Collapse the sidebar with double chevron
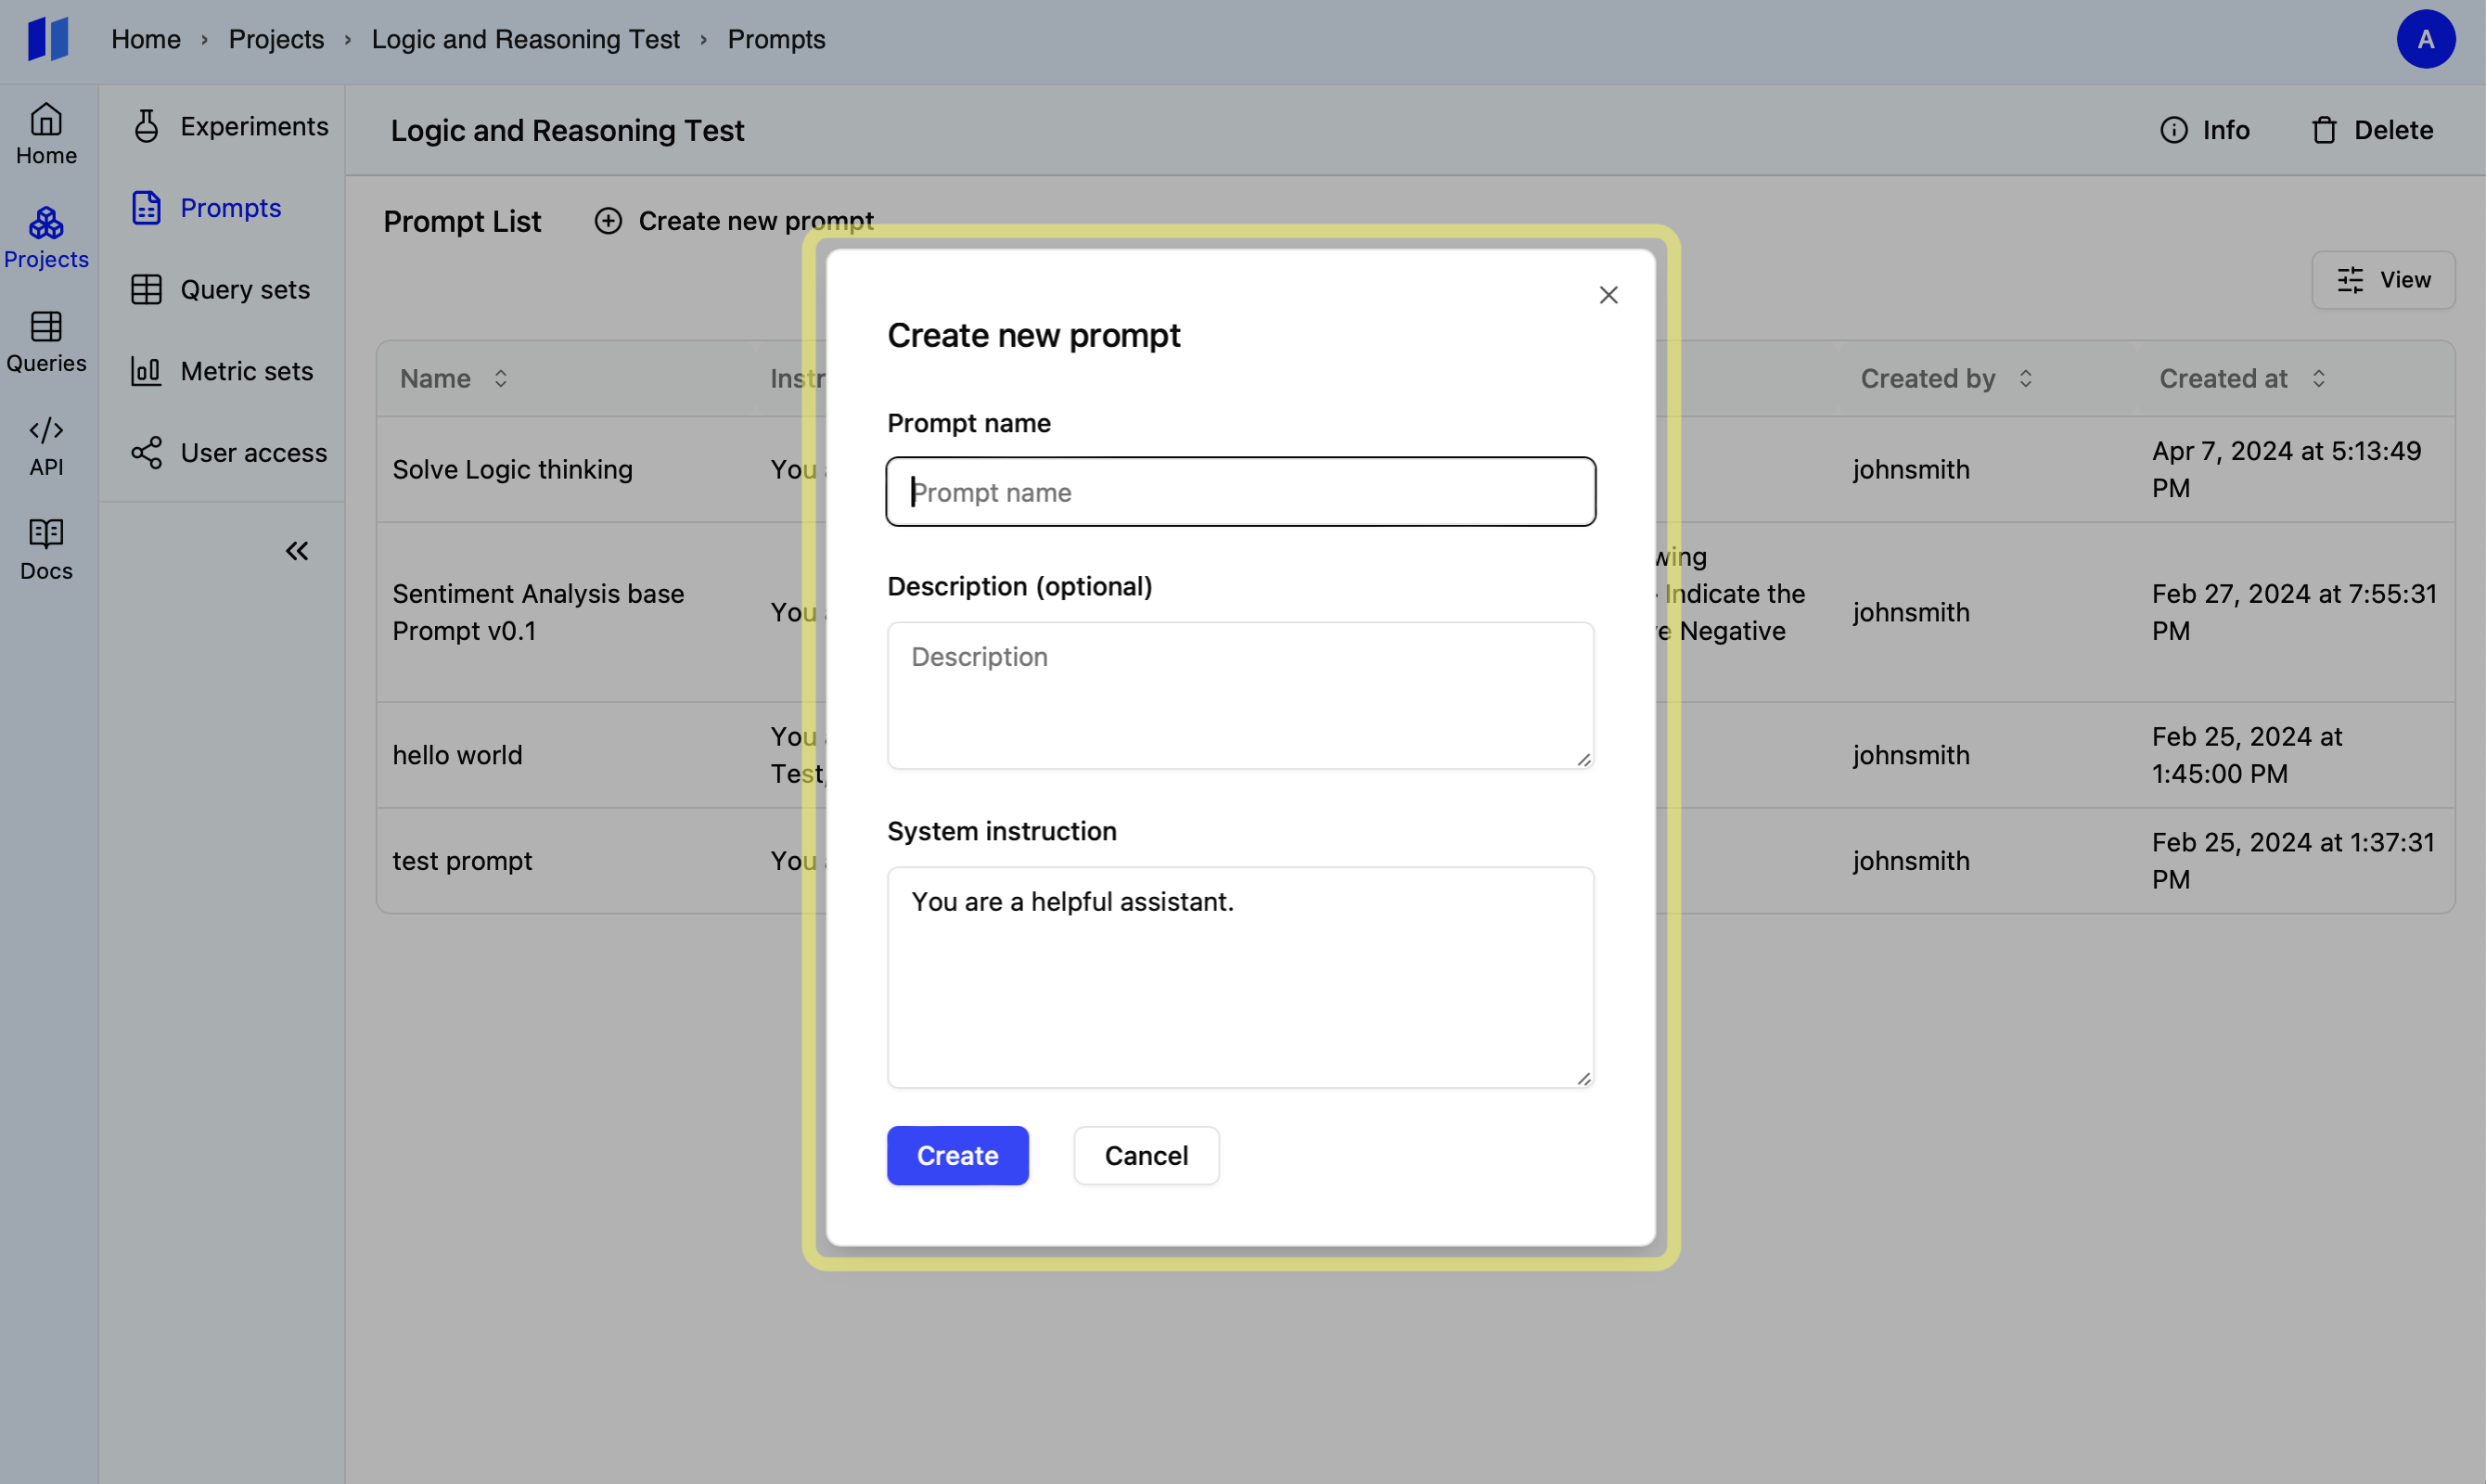The image size is (2486, 1484). click(297, 551)
